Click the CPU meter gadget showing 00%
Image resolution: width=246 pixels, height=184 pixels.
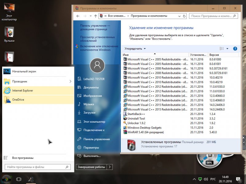(x=209, y=162)
